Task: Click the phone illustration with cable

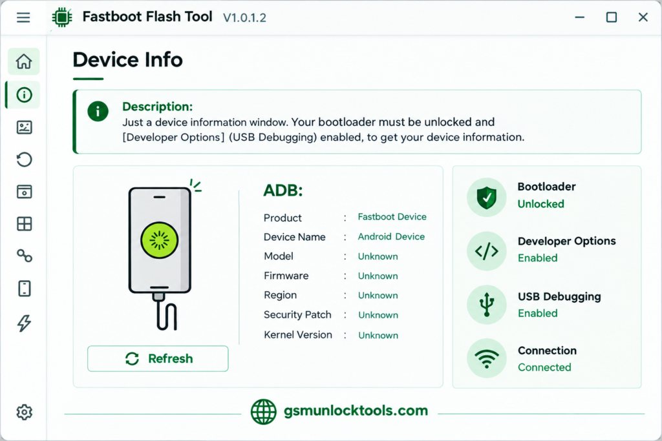Action: pos(160,255)
